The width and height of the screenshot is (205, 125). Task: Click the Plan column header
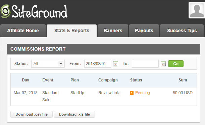pyautogui.click(x=75, y=80)
